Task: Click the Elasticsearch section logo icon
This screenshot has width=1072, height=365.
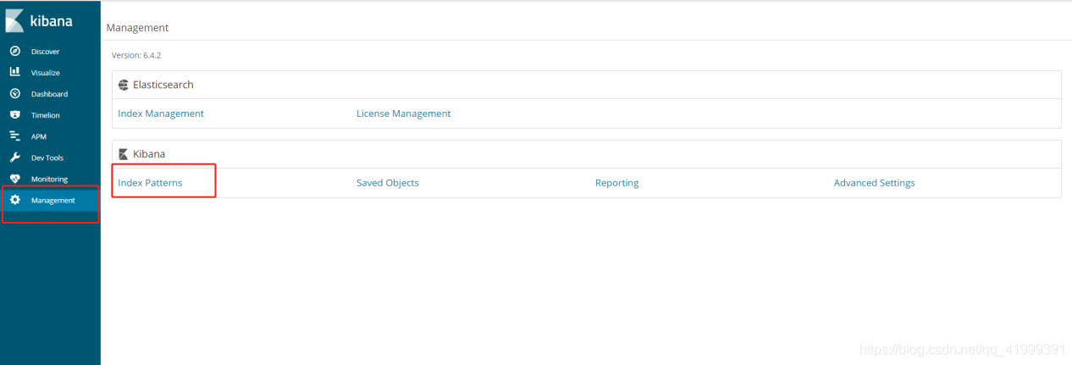Action: (x=124, y=85)
